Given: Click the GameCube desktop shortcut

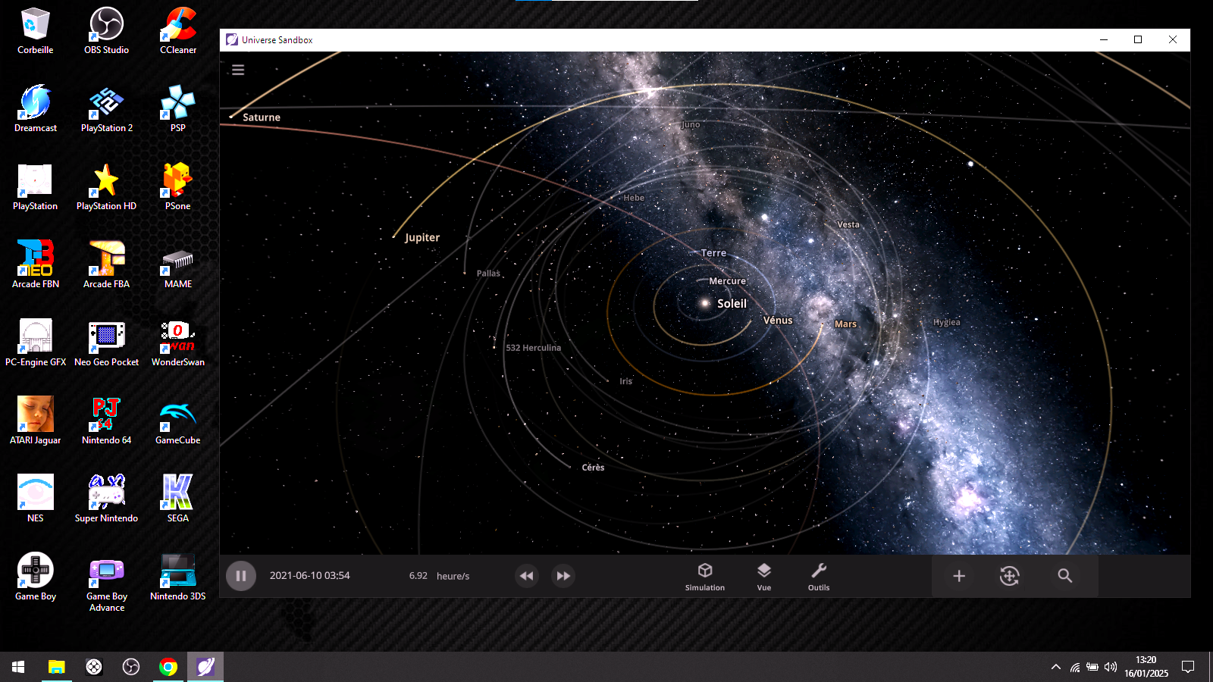Looking at the screenshot, I should point(177,421).
